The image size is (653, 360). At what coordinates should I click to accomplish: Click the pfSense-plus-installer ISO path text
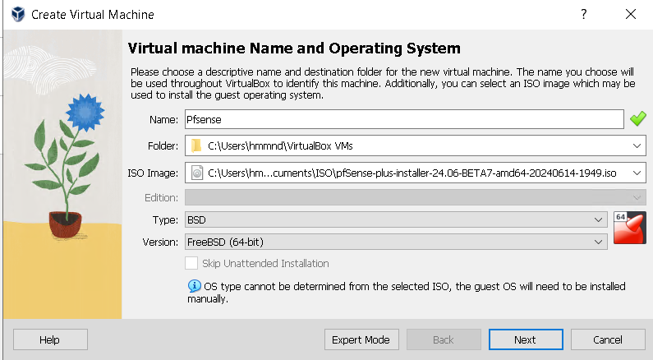click(x=412, y=173)
